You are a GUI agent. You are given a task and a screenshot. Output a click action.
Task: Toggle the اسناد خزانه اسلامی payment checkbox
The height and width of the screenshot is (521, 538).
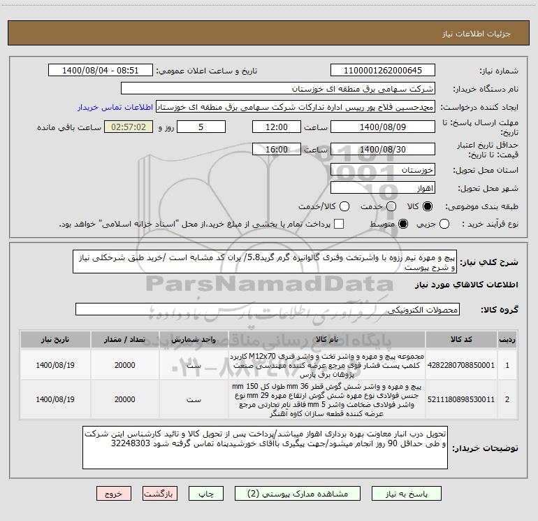(339, 224)
